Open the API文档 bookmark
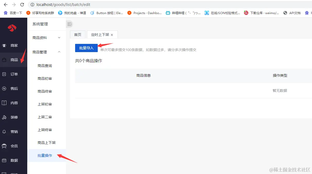This screenshot has height=174, width=312. 292,13
